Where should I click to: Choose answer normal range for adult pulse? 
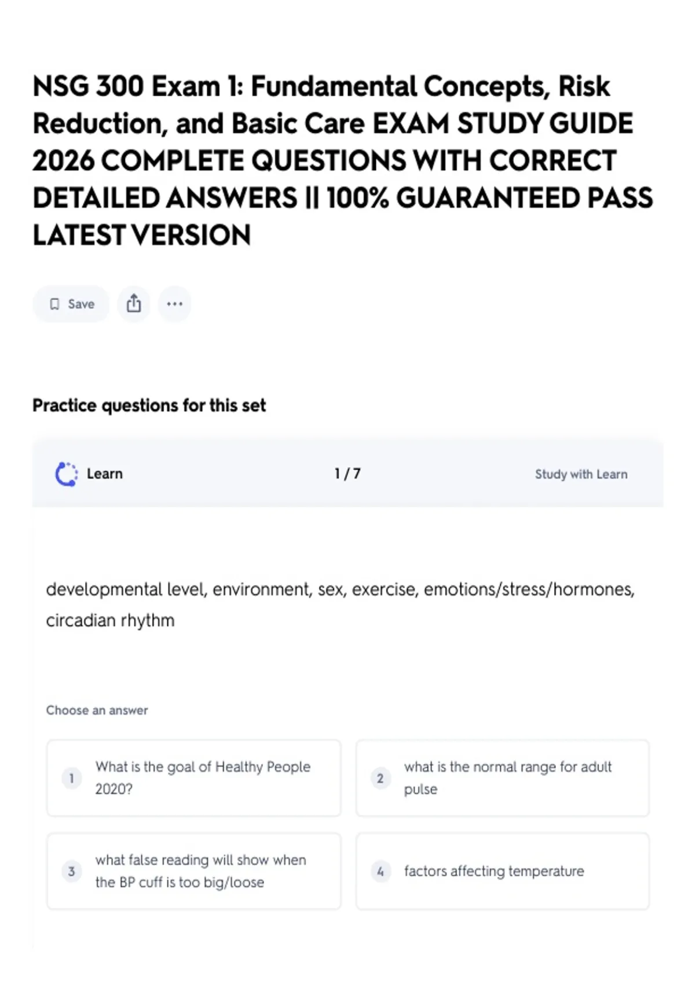pos(503,778)
